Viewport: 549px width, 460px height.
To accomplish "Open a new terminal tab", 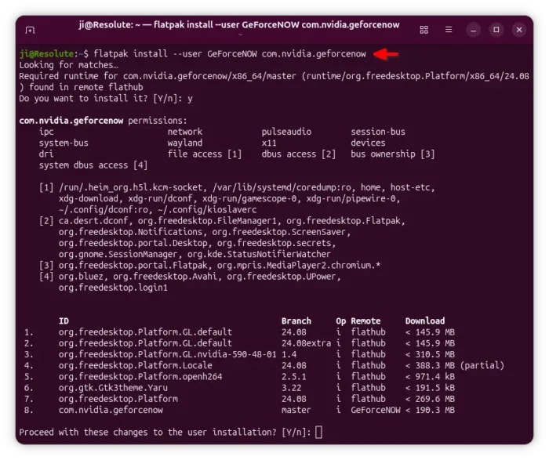I will coord(30,30).
